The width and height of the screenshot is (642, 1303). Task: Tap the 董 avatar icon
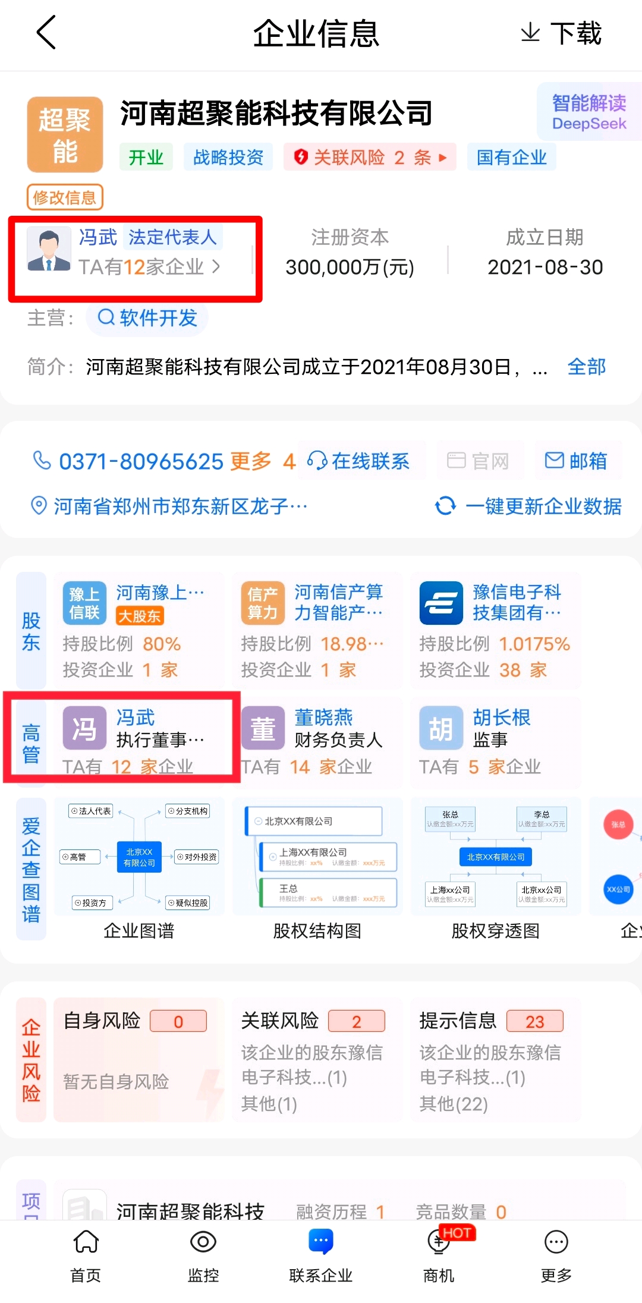(x=263, y=728)
